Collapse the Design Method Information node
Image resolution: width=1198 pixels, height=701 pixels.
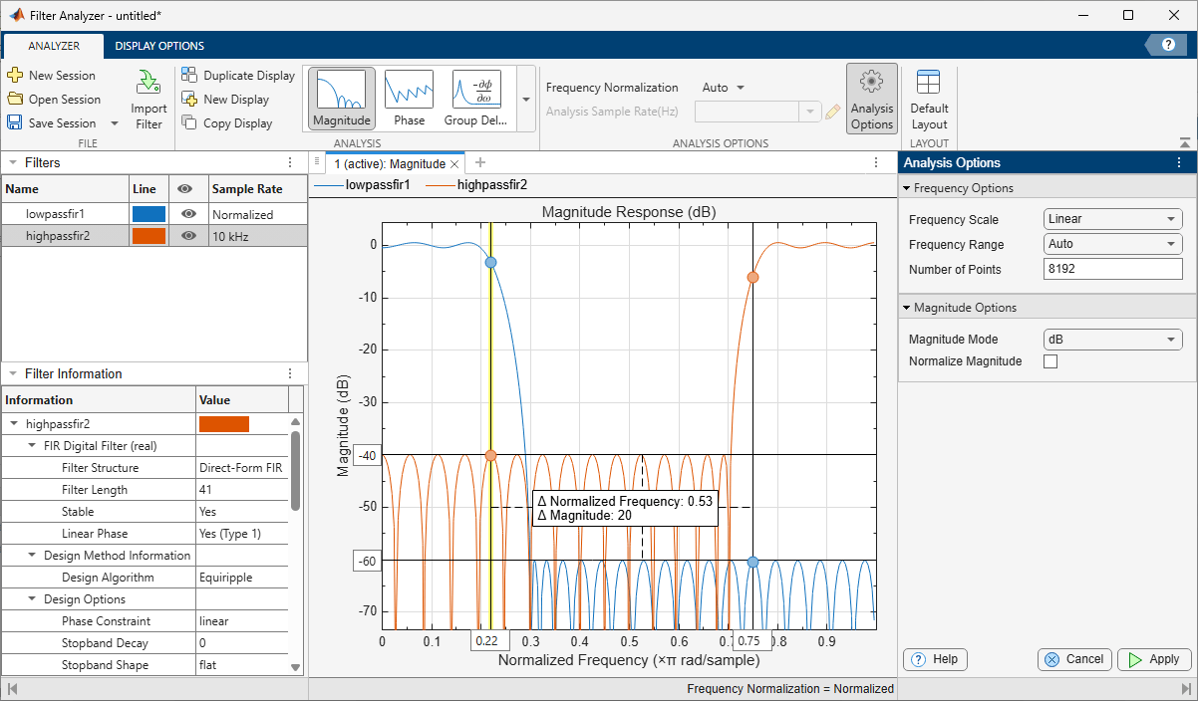[x=32, y=556]
